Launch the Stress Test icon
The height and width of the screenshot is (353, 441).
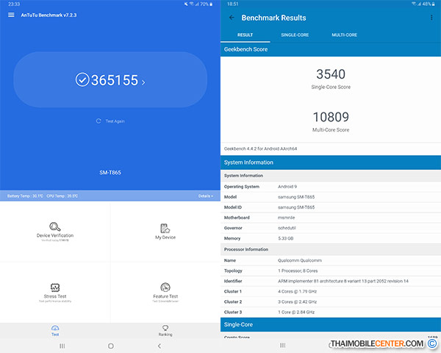[55, 287]
